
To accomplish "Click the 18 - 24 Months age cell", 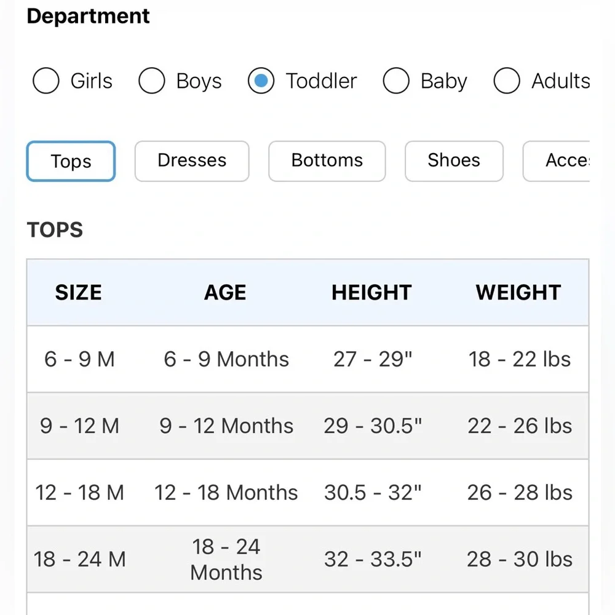I will pyautogui.click(x=226, y=560).
